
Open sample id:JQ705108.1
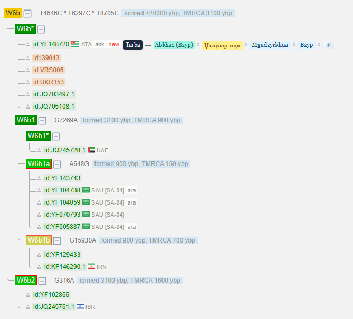(54, 107)
